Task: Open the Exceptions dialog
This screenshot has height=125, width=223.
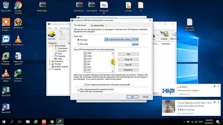Action: click(x=128, y=70)
